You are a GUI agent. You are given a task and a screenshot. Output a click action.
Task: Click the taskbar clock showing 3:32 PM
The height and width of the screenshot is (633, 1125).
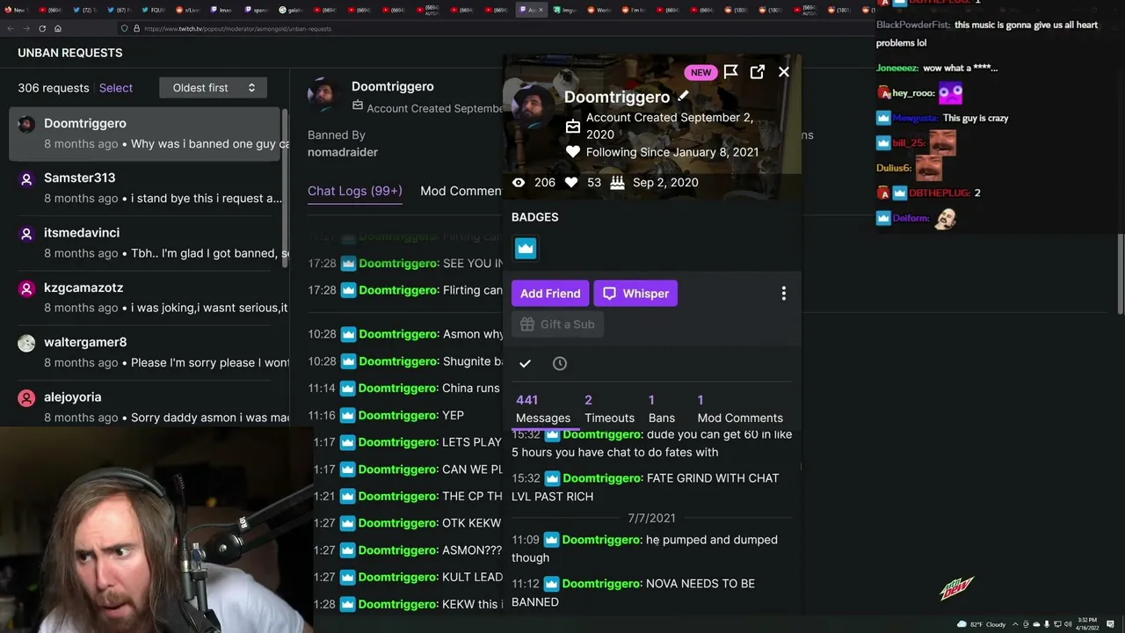coord(1086,624)
